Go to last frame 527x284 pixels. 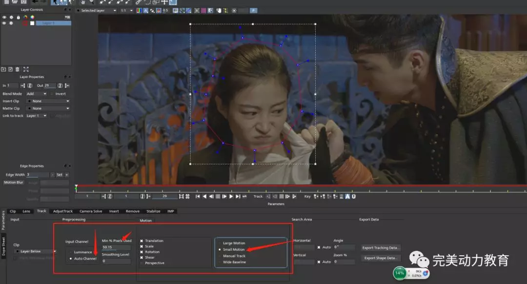pos(238,196)
